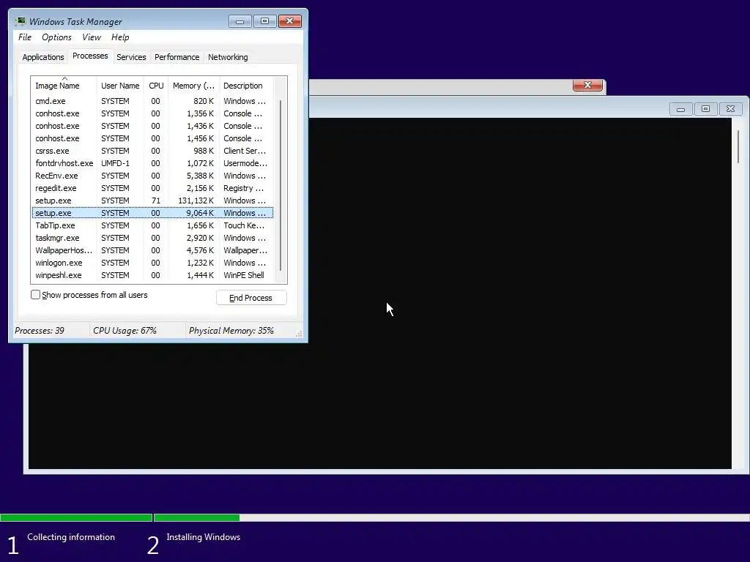Select the winpeshl.exe process

point(152,275)
